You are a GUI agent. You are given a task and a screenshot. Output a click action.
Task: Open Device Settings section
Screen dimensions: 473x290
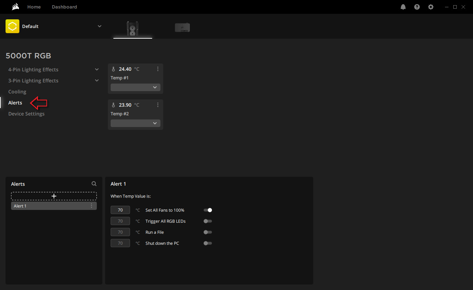pyautogui.click(x=26, y=114)
